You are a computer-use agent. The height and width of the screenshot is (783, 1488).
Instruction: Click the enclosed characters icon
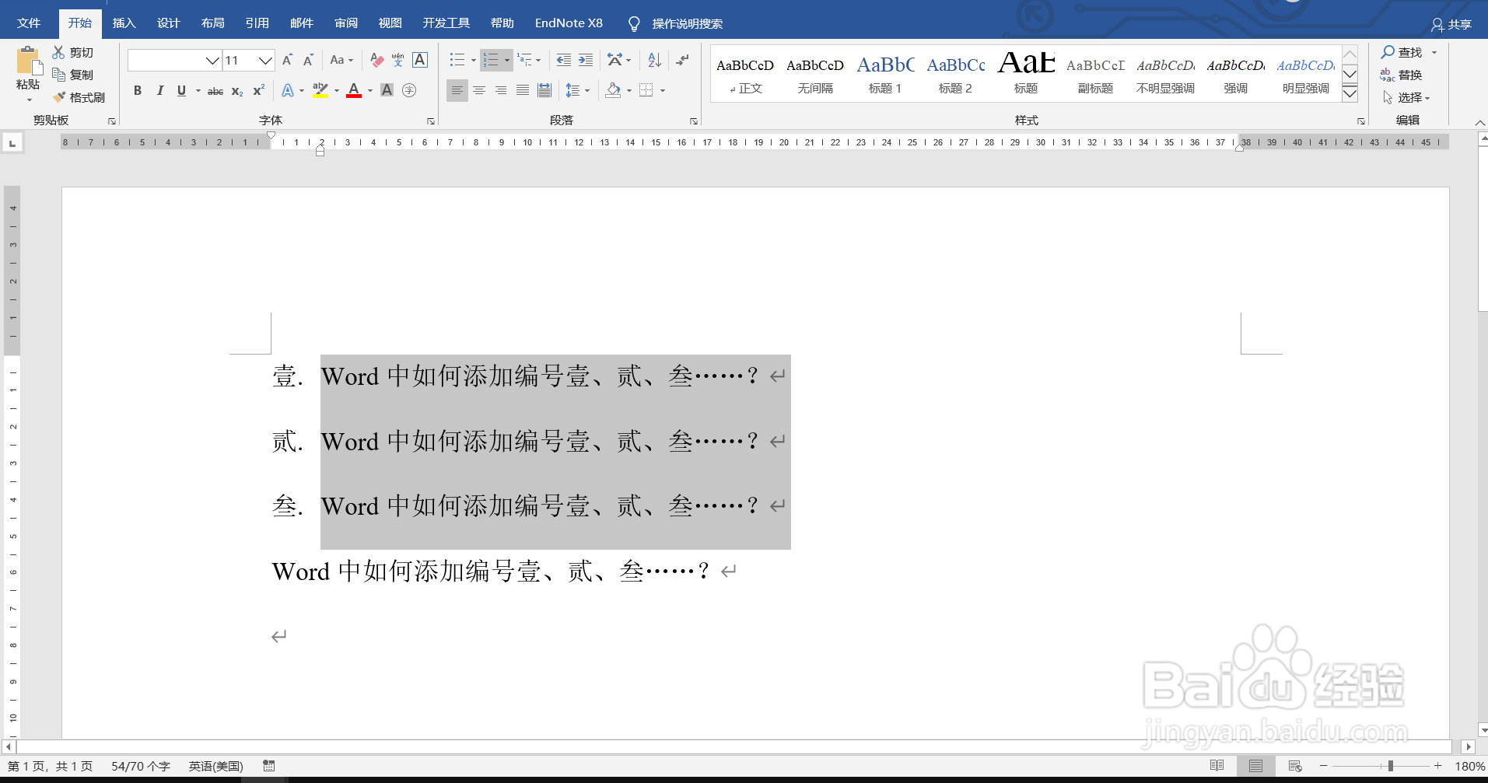coord(409,90)
